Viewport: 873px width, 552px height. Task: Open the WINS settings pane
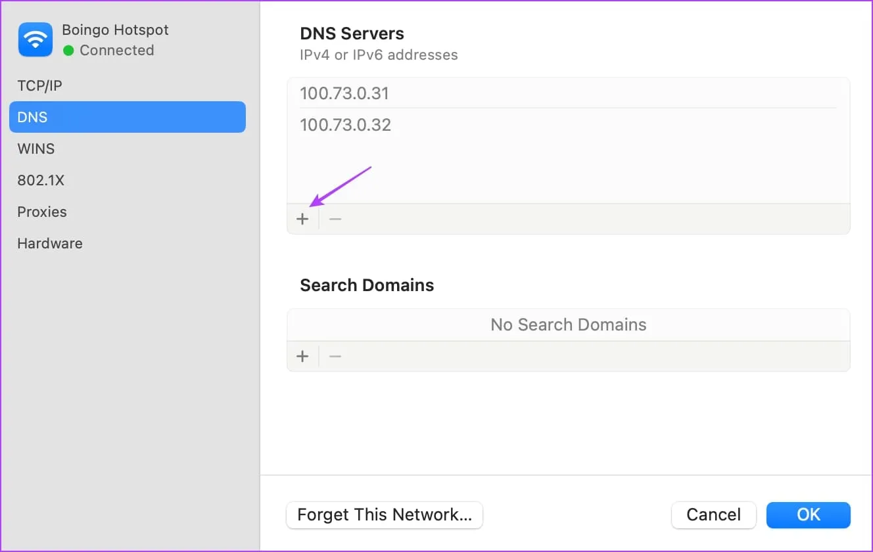coord(35,149)
